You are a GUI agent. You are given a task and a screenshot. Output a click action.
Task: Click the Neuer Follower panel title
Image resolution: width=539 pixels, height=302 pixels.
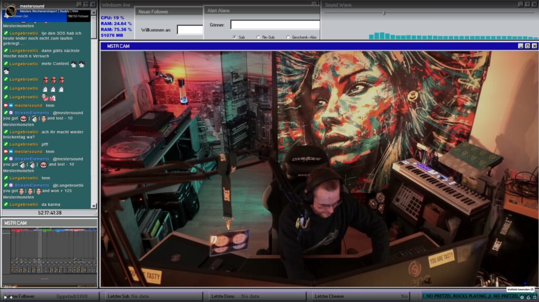(153, 12)
